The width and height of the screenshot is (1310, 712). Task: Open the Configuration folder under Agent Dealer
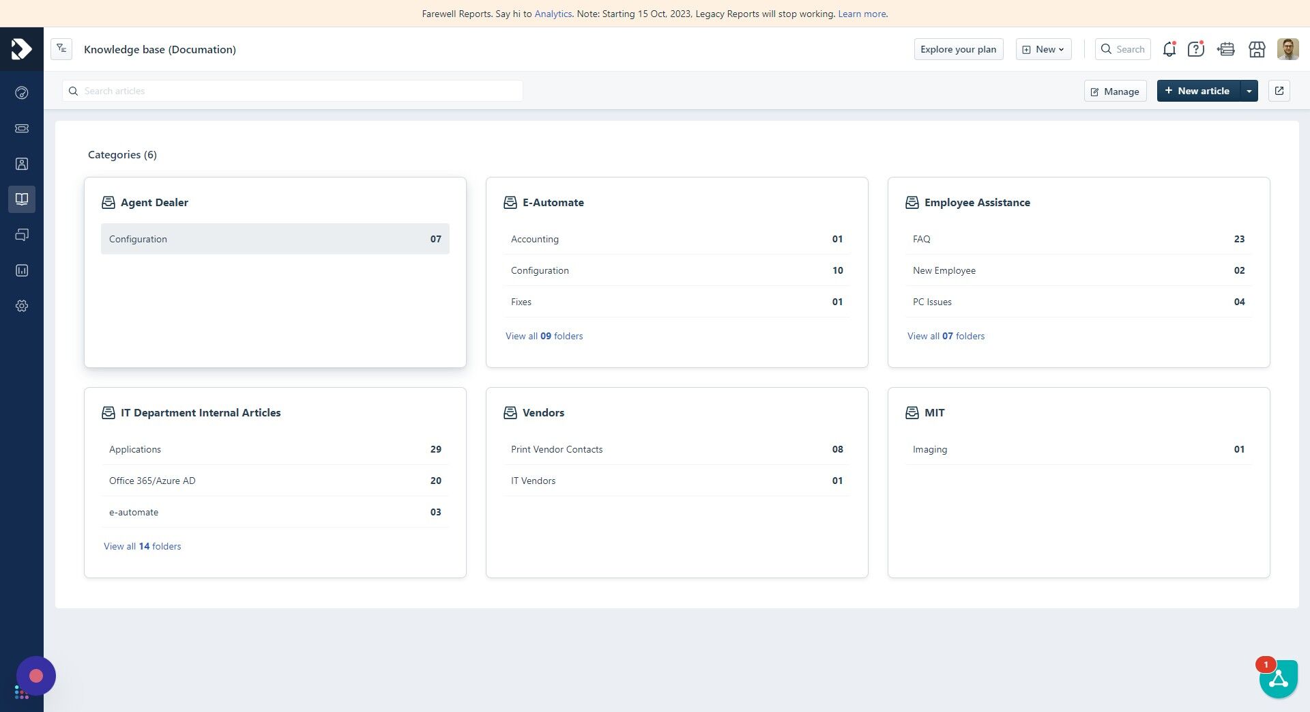click(x=274, y=238)
